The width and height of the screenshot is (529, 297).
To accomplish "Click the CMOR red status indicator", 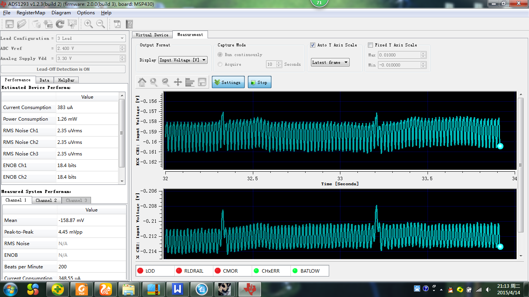I will pyautogui.click(x=218, y=271).
